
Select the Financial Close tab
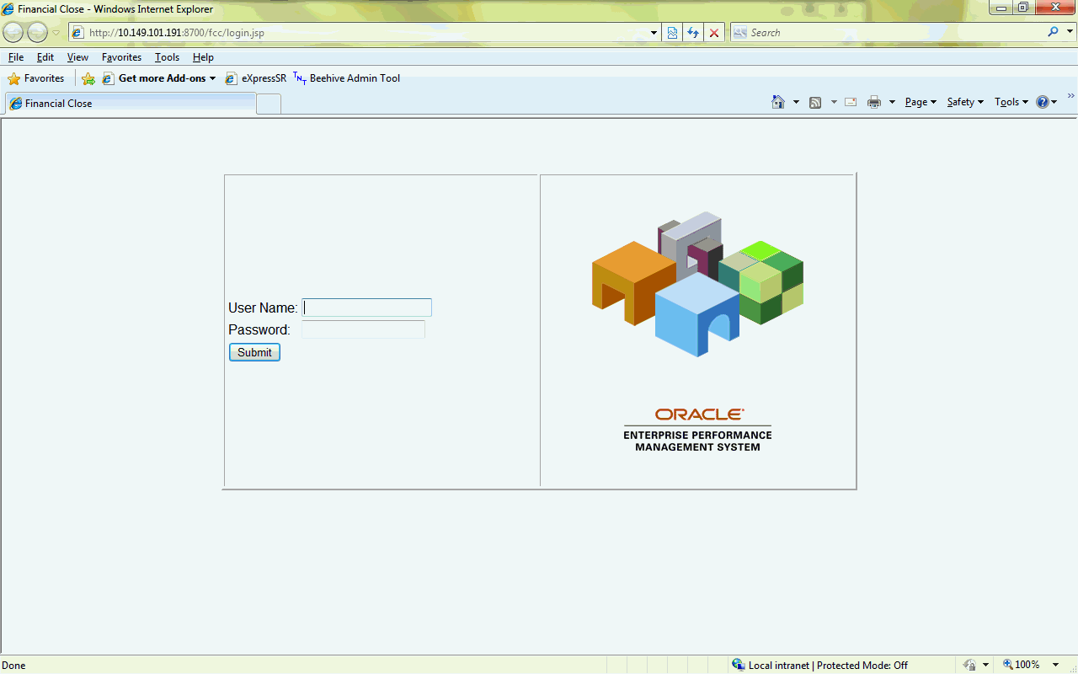131,104
